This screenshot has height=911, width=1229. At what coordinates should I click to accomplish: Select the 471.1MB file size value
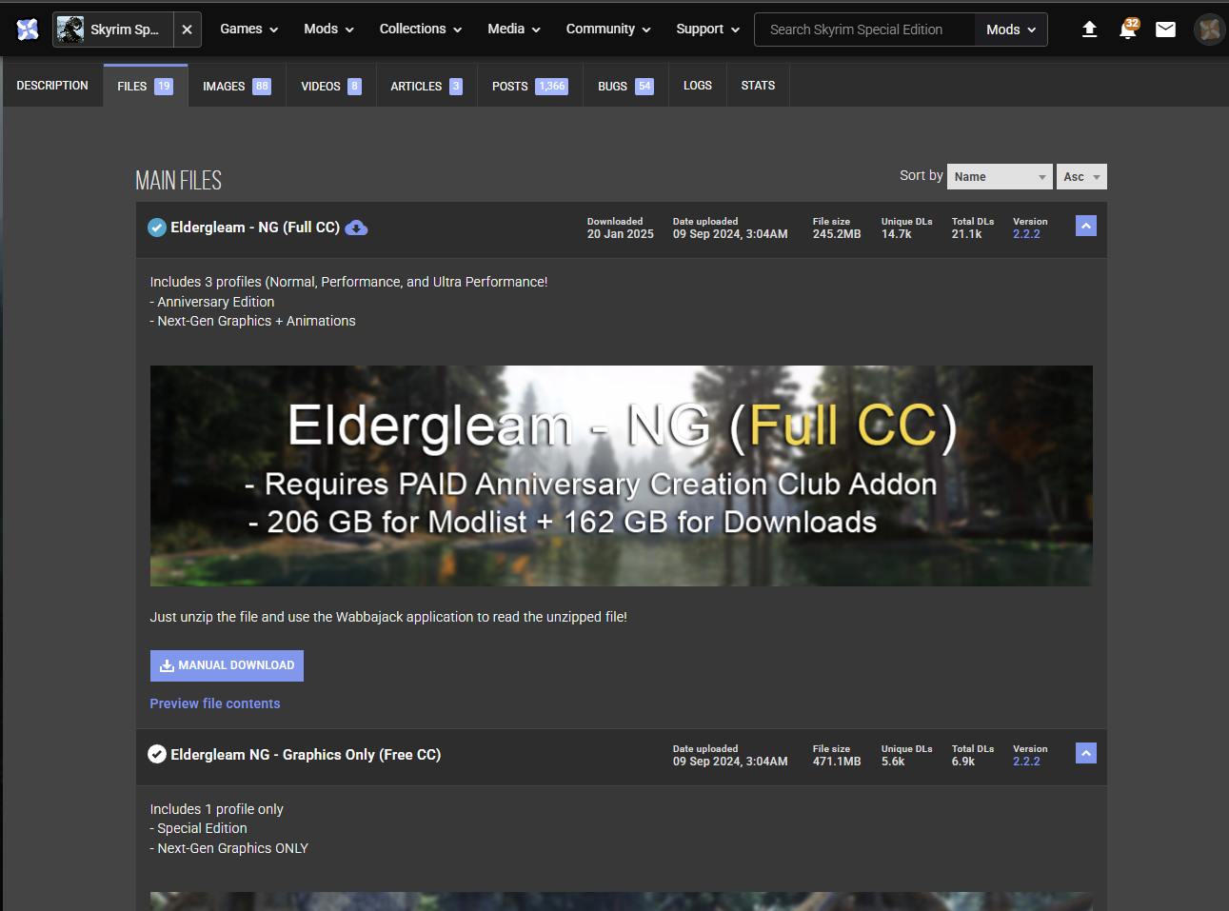point(837,762)
